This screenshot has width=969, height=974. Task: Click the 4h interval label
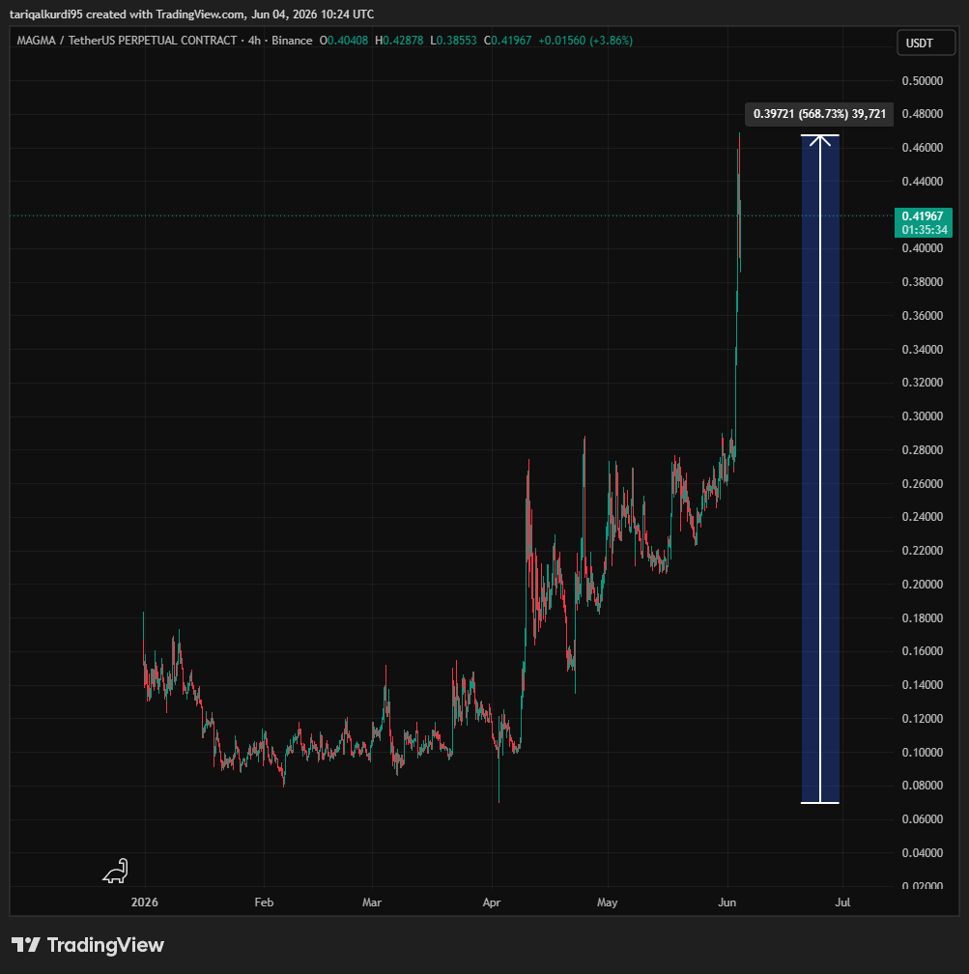[x=254, y=41]
